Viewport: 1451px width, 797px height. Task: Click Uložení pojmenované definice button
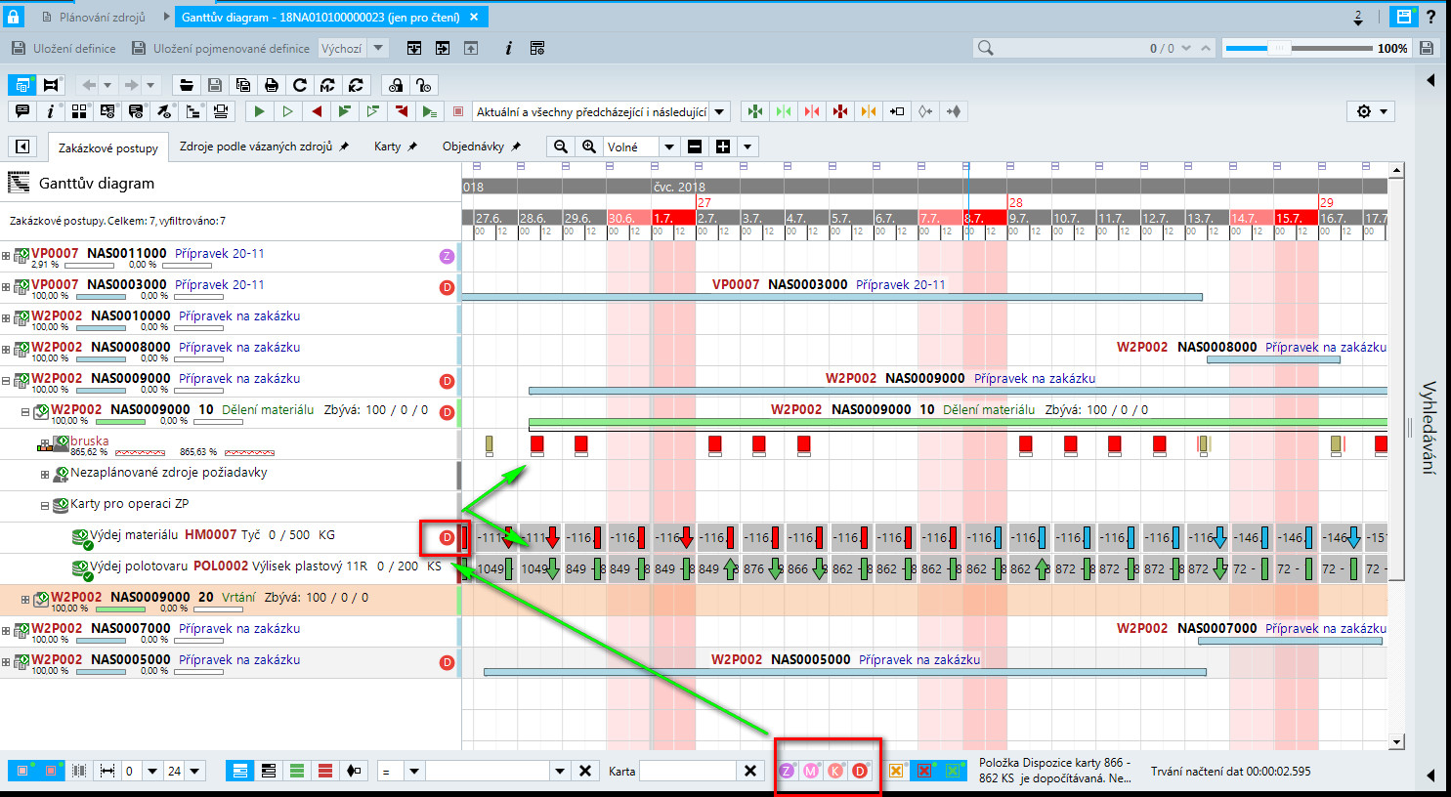click(221, 48)
